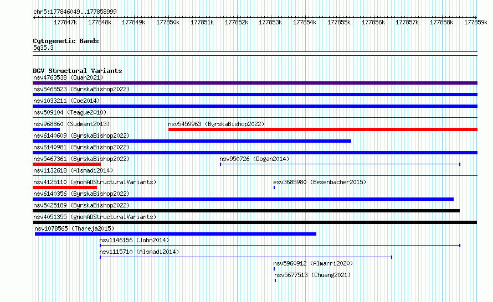Image resolution: width=493 pixels, height=302 pixels.
Task: Open nsv4051355 (gnomADStructuralVariants) label
Action: [x=95, y=217]
